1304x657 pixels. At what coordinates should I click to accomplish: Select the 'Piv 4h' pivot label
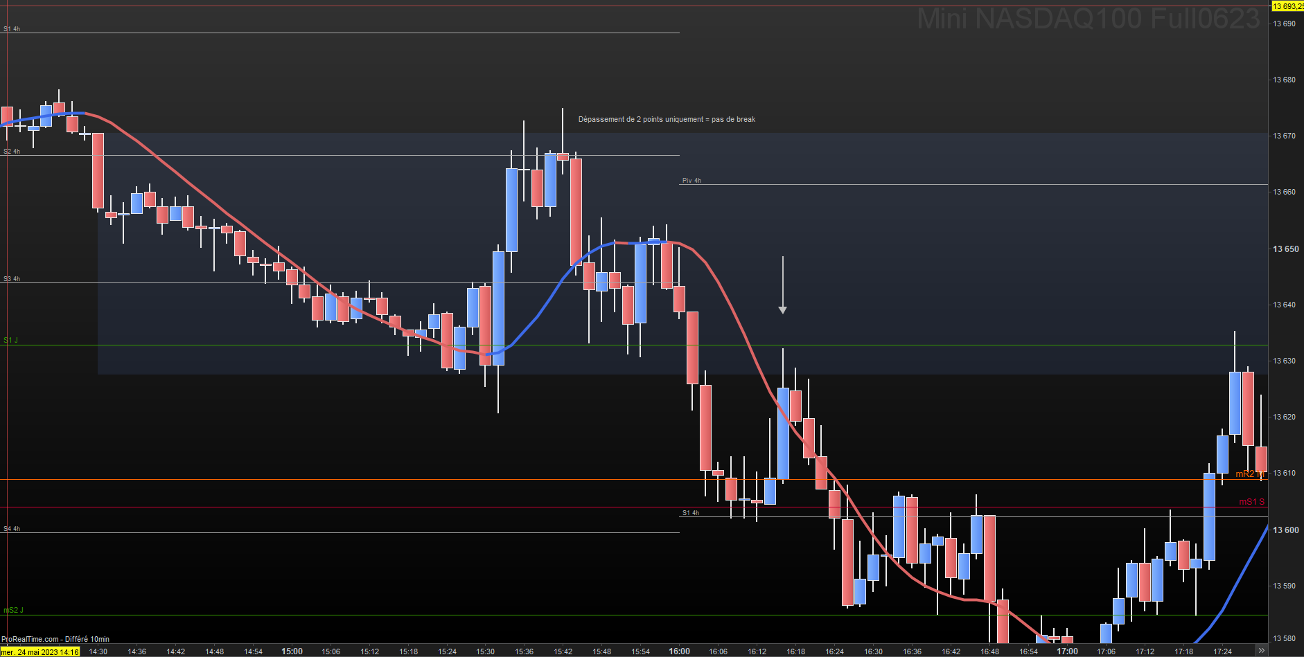691,181
